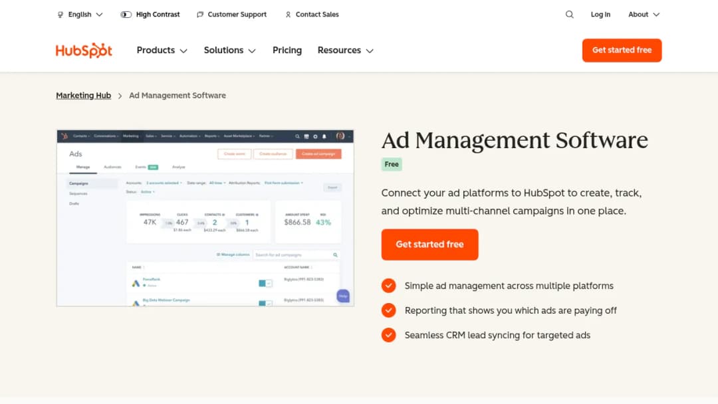Click the globe icon beside English
This screenshot has height=404, width=718.
(x=60, y=15)
